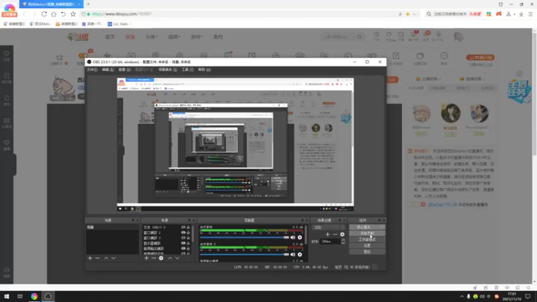Viewport: 537px width, 302px height.
Task: Open the browser downloads icon
Action: point(521,14)
